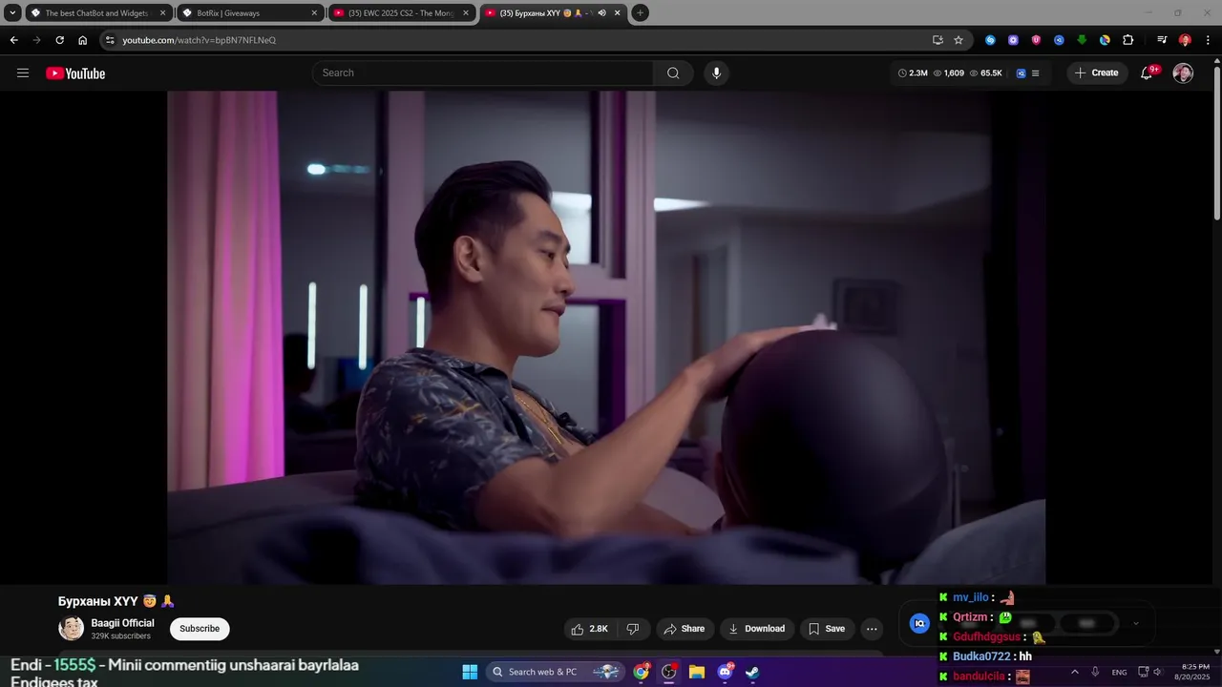Share the video
Viewport: 1222px width, 687px height.
pos(684,629)
